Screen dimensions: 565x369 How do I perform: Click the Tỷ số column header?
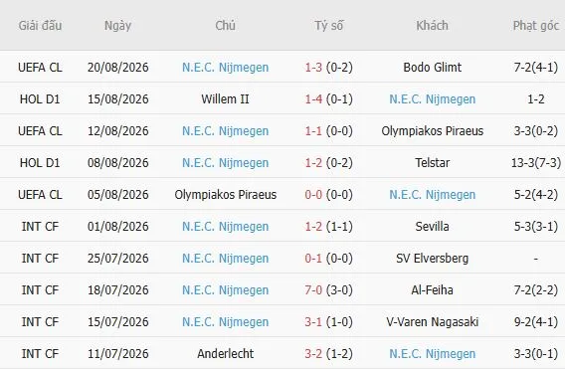[x=328, y=26]
